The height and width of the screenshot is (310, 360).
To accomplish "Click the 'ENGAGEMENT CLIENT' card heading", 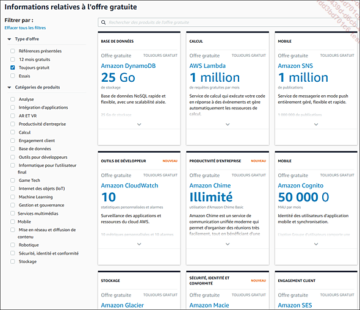I will [297, 281].
